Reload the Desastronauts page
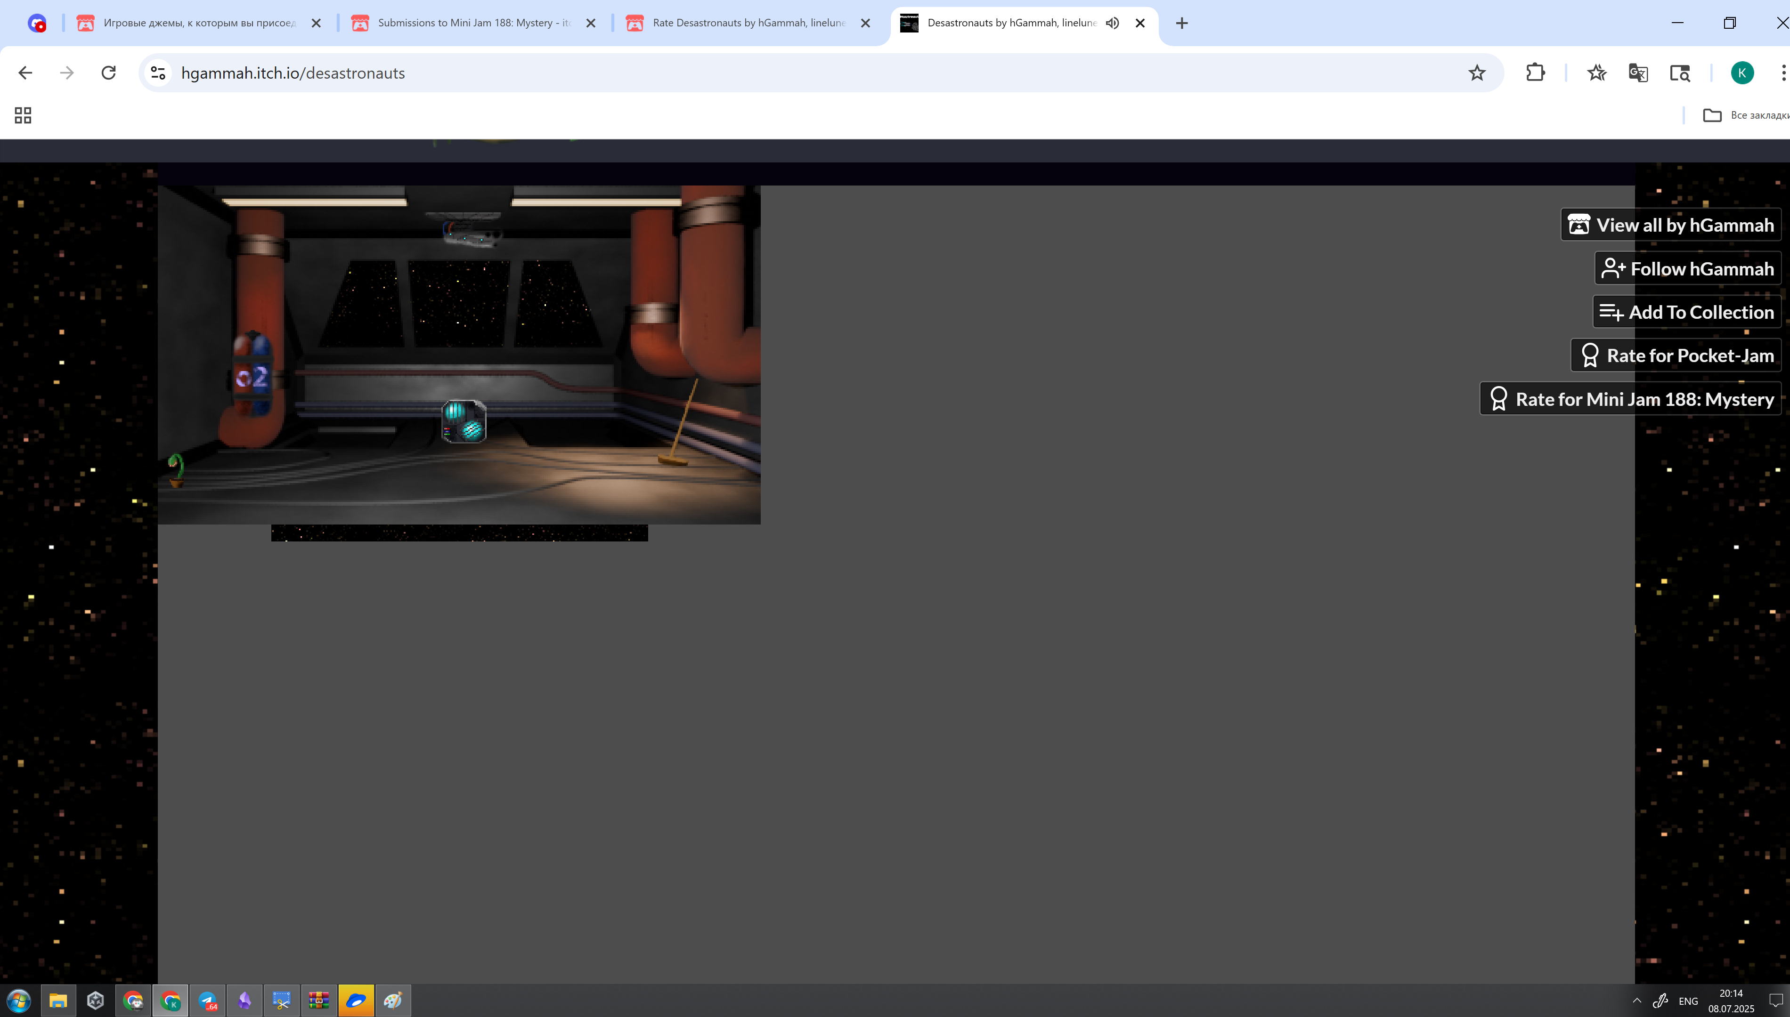The height and width of the screenshot is (1017, 1790). click(108, 73)
